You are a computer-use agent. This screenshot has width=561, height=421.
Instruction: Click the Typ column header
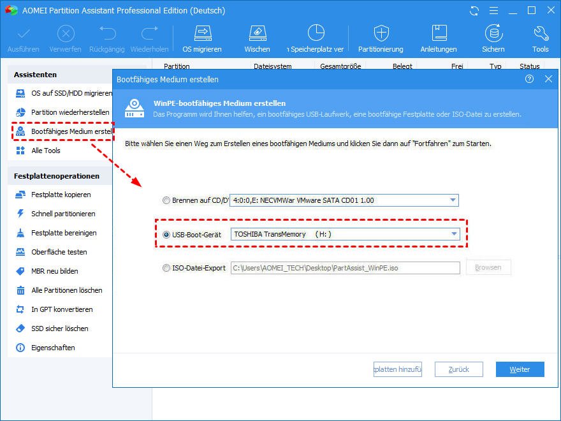(x=495, y=66)
